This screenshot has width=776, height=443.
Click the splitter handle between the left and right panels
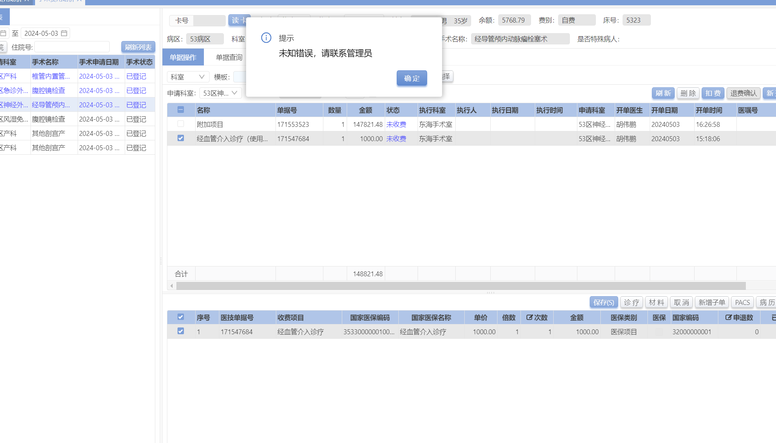161,260
